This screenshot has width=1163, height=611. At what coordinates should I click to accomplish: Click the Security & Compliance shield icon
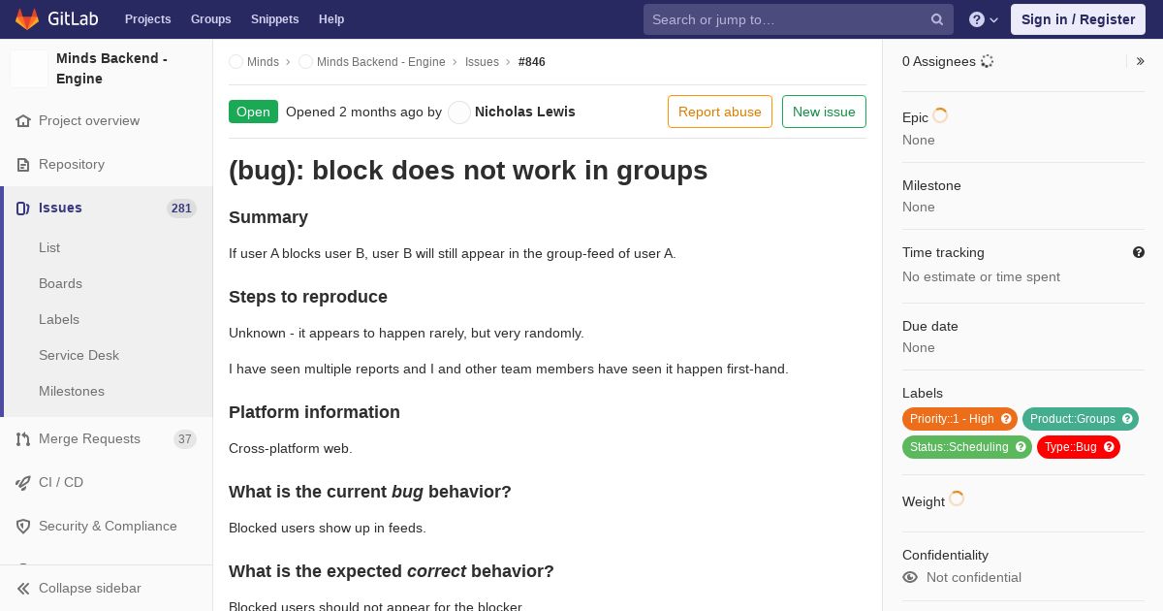click(x=23, y=527)
